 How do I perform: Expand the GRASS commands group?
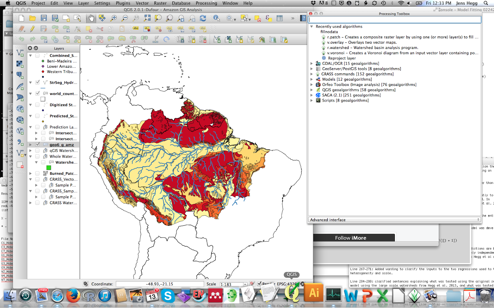coord(312,74)
